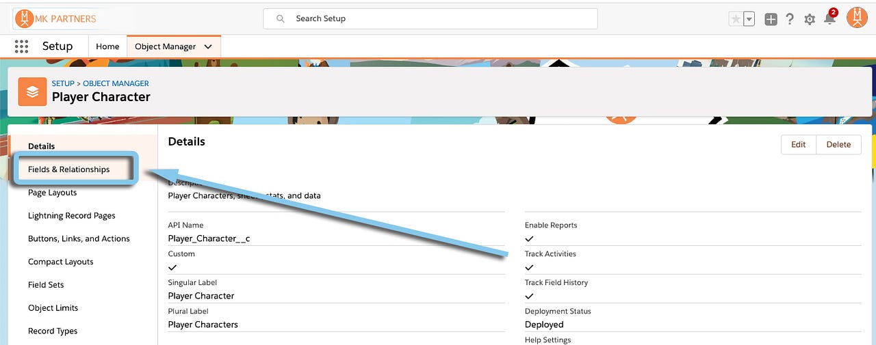The width and height of the screenshot is (876, 345).
Task: Click the MK Partners logo
Action: [x=57, y=18]
